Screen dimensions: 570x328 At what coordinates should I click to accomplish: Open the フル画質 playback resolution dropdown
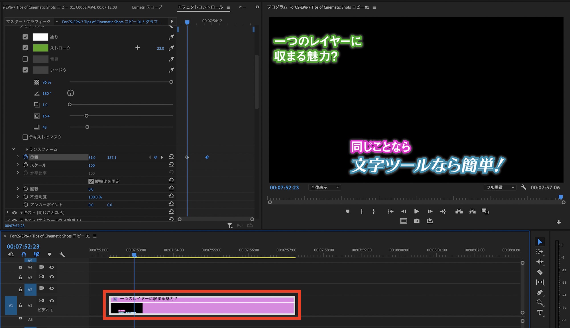click(500, 187)
